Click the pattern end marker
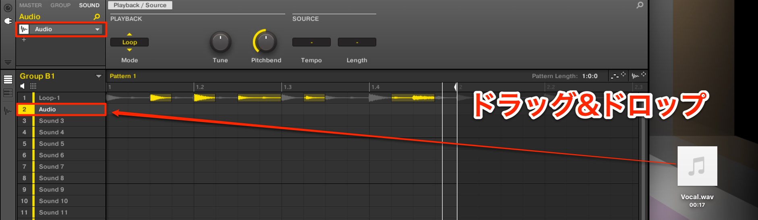Image resolution: width=758 pixels, height=220 pixels. [x=456, y=87]
